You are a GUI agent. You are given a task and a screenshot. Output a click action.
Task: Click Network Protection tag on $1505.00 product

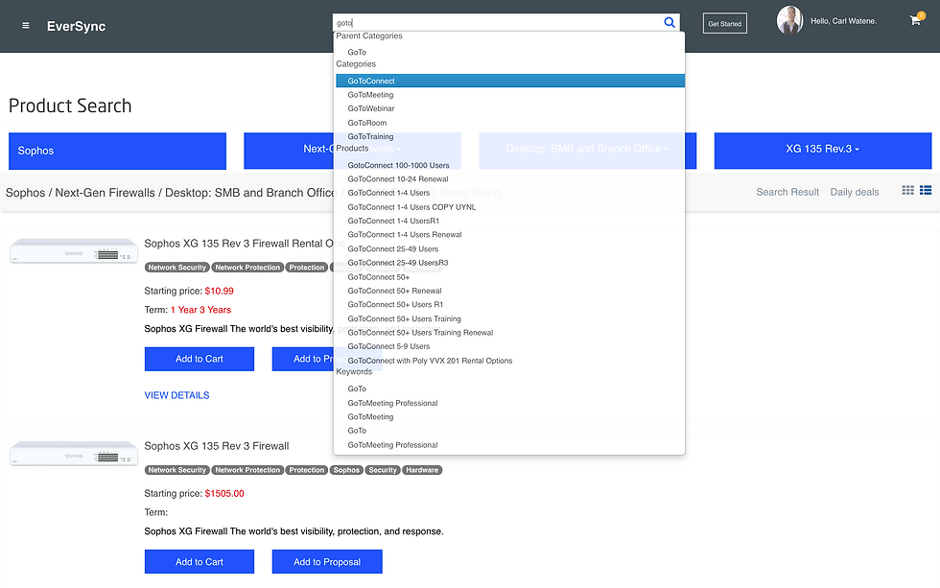tap(247, 470)
